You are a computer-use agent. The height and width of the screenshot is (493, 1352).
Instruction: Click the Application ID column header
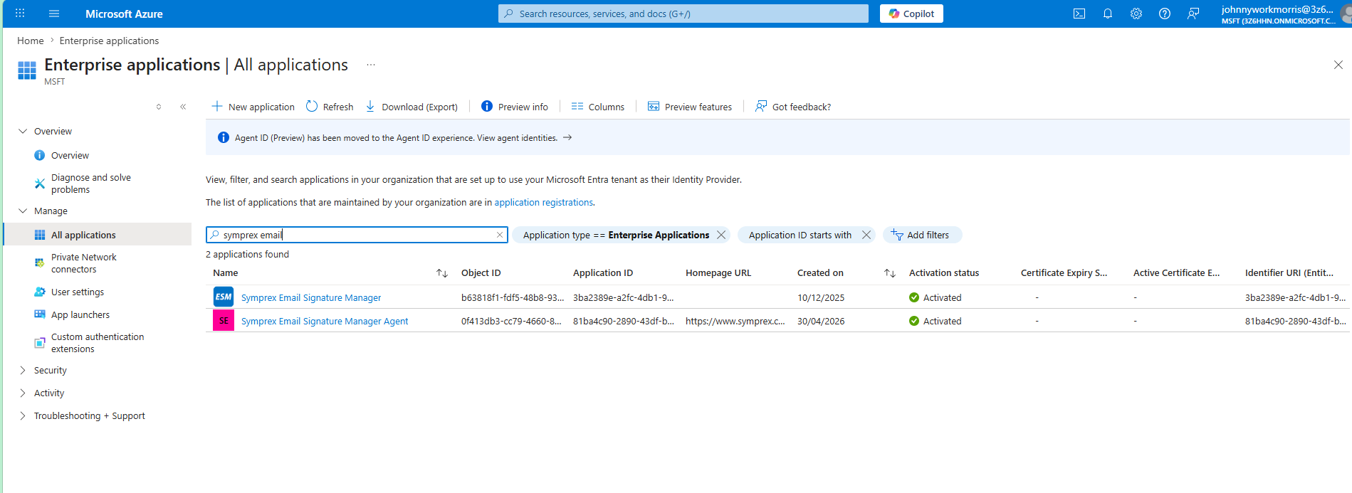(603, 272)
